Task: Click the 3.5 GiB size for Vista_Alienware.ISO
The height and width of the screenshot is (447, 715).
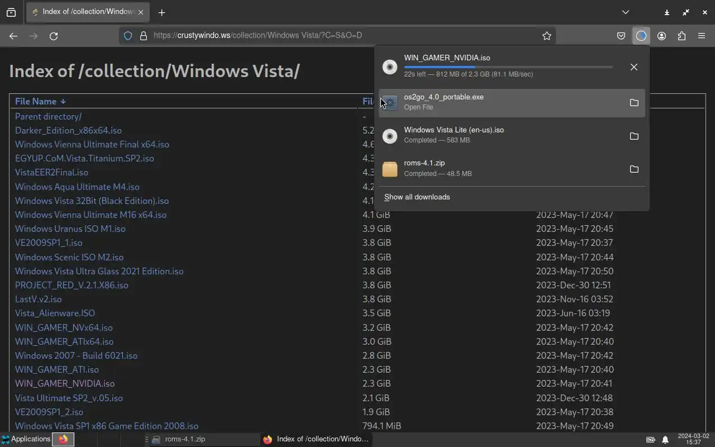Action: [376, 313]
